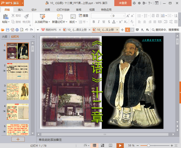
Task: Click the Copy icon
Action: click(x=13, y=22)
